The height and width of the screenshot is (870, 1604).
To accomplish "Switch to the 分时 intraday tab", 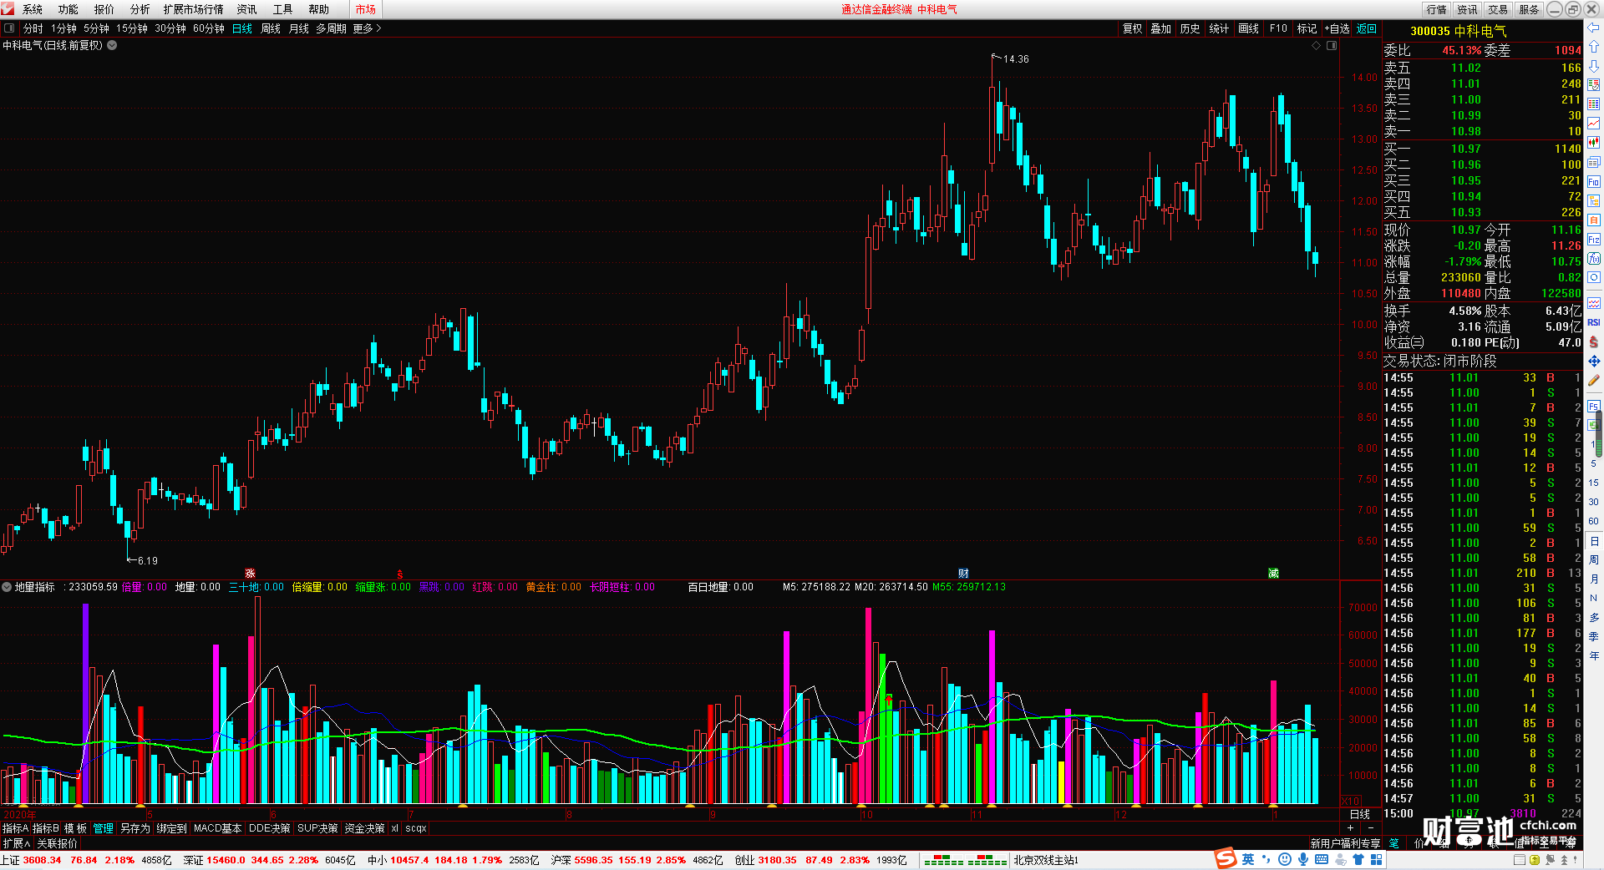I will (x=33, y=28).
